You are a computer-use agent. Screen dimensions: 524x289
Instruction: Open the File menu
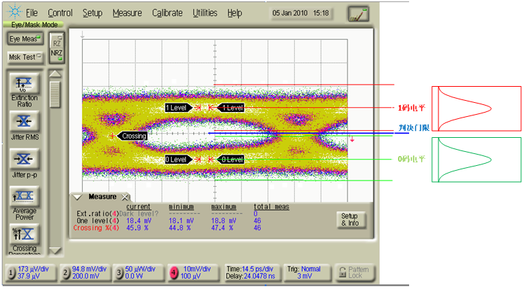point(32,13)
